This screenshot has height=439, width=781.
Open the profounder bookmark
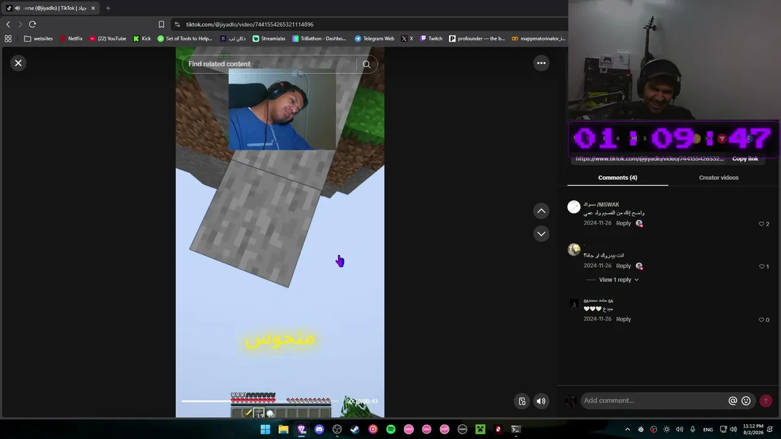tap(477, 38)
